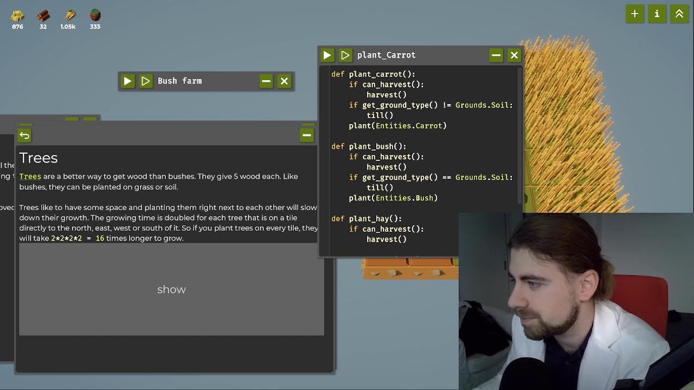Place cursor on plant(Entities.Carrot) line

click(397, 126)
